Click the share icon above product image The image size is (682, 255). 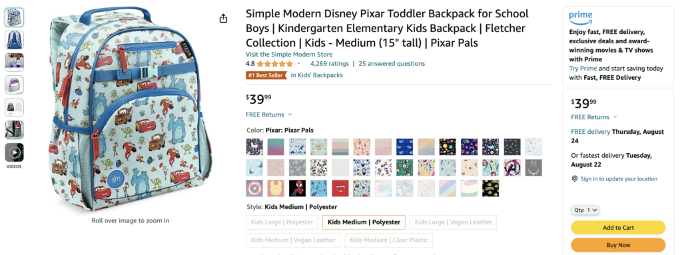coord(223,18)
